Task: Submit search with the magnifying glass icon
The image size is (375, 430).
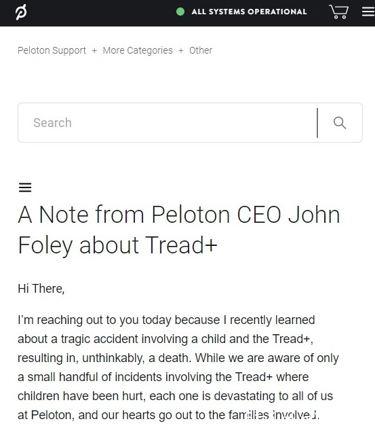Action: pyautogui.click(x=340, y=122)
